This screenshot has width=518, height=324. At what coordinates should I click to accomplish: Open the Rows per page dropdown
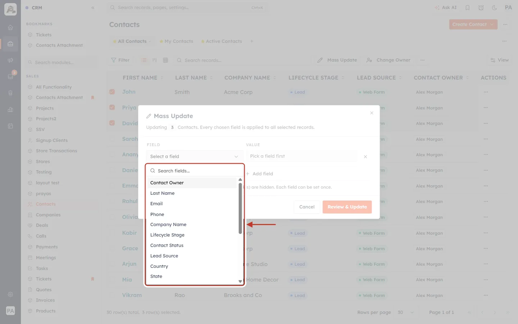tap(406, 312)
